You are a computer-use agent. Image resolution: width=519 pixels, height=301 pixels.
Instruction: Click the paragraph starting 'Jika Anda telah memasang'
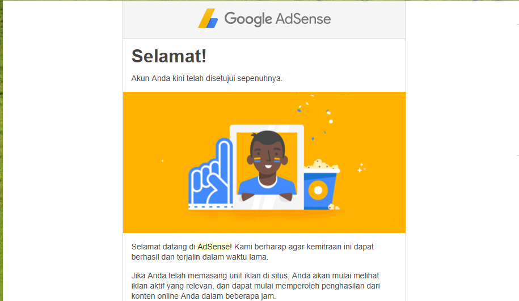point(255,286)
